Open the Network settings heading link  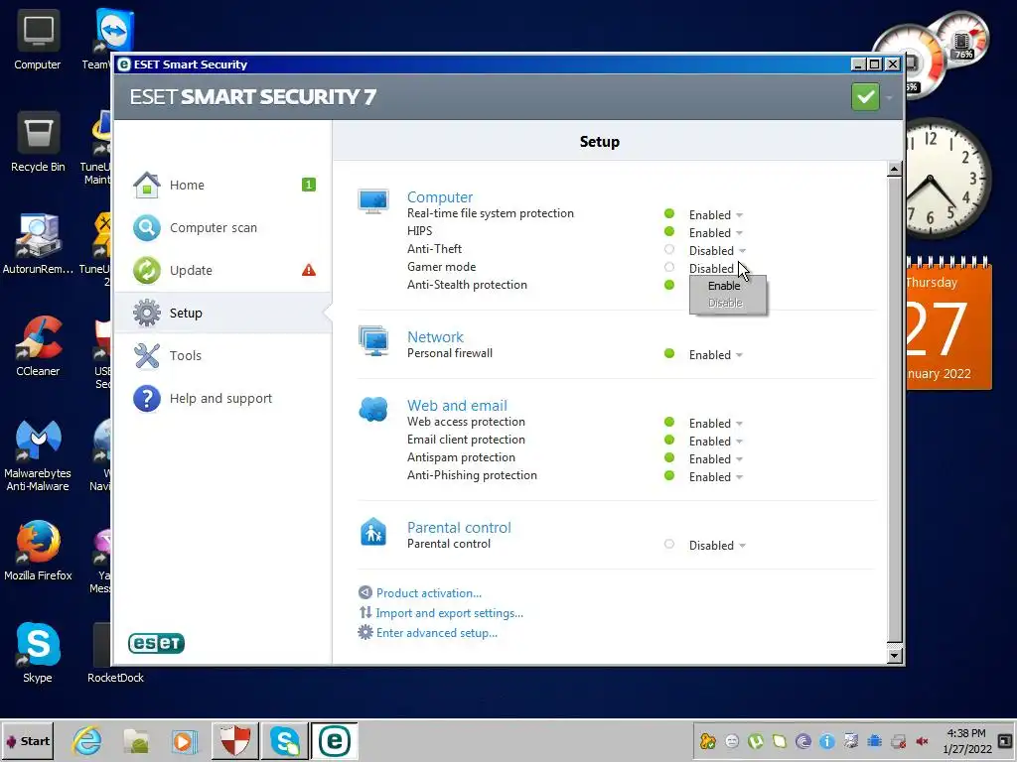click(x=435, y=337)
